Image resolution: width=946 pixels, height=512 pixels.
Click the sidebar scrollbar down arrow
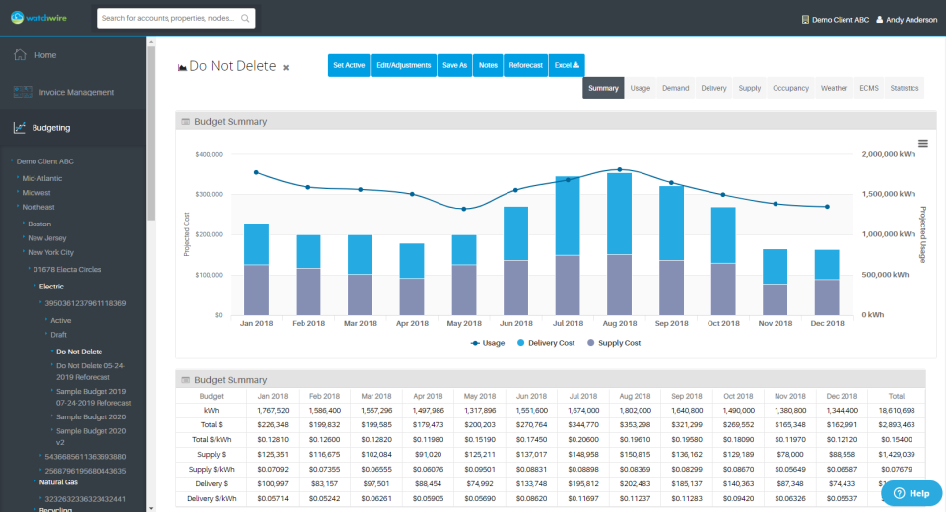[151, 508]
